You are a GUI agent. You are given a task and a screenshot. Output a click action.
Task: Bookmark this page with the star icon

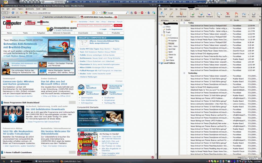96,13
